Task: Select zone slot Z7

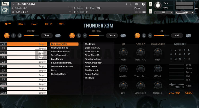Action: [23, 71]
